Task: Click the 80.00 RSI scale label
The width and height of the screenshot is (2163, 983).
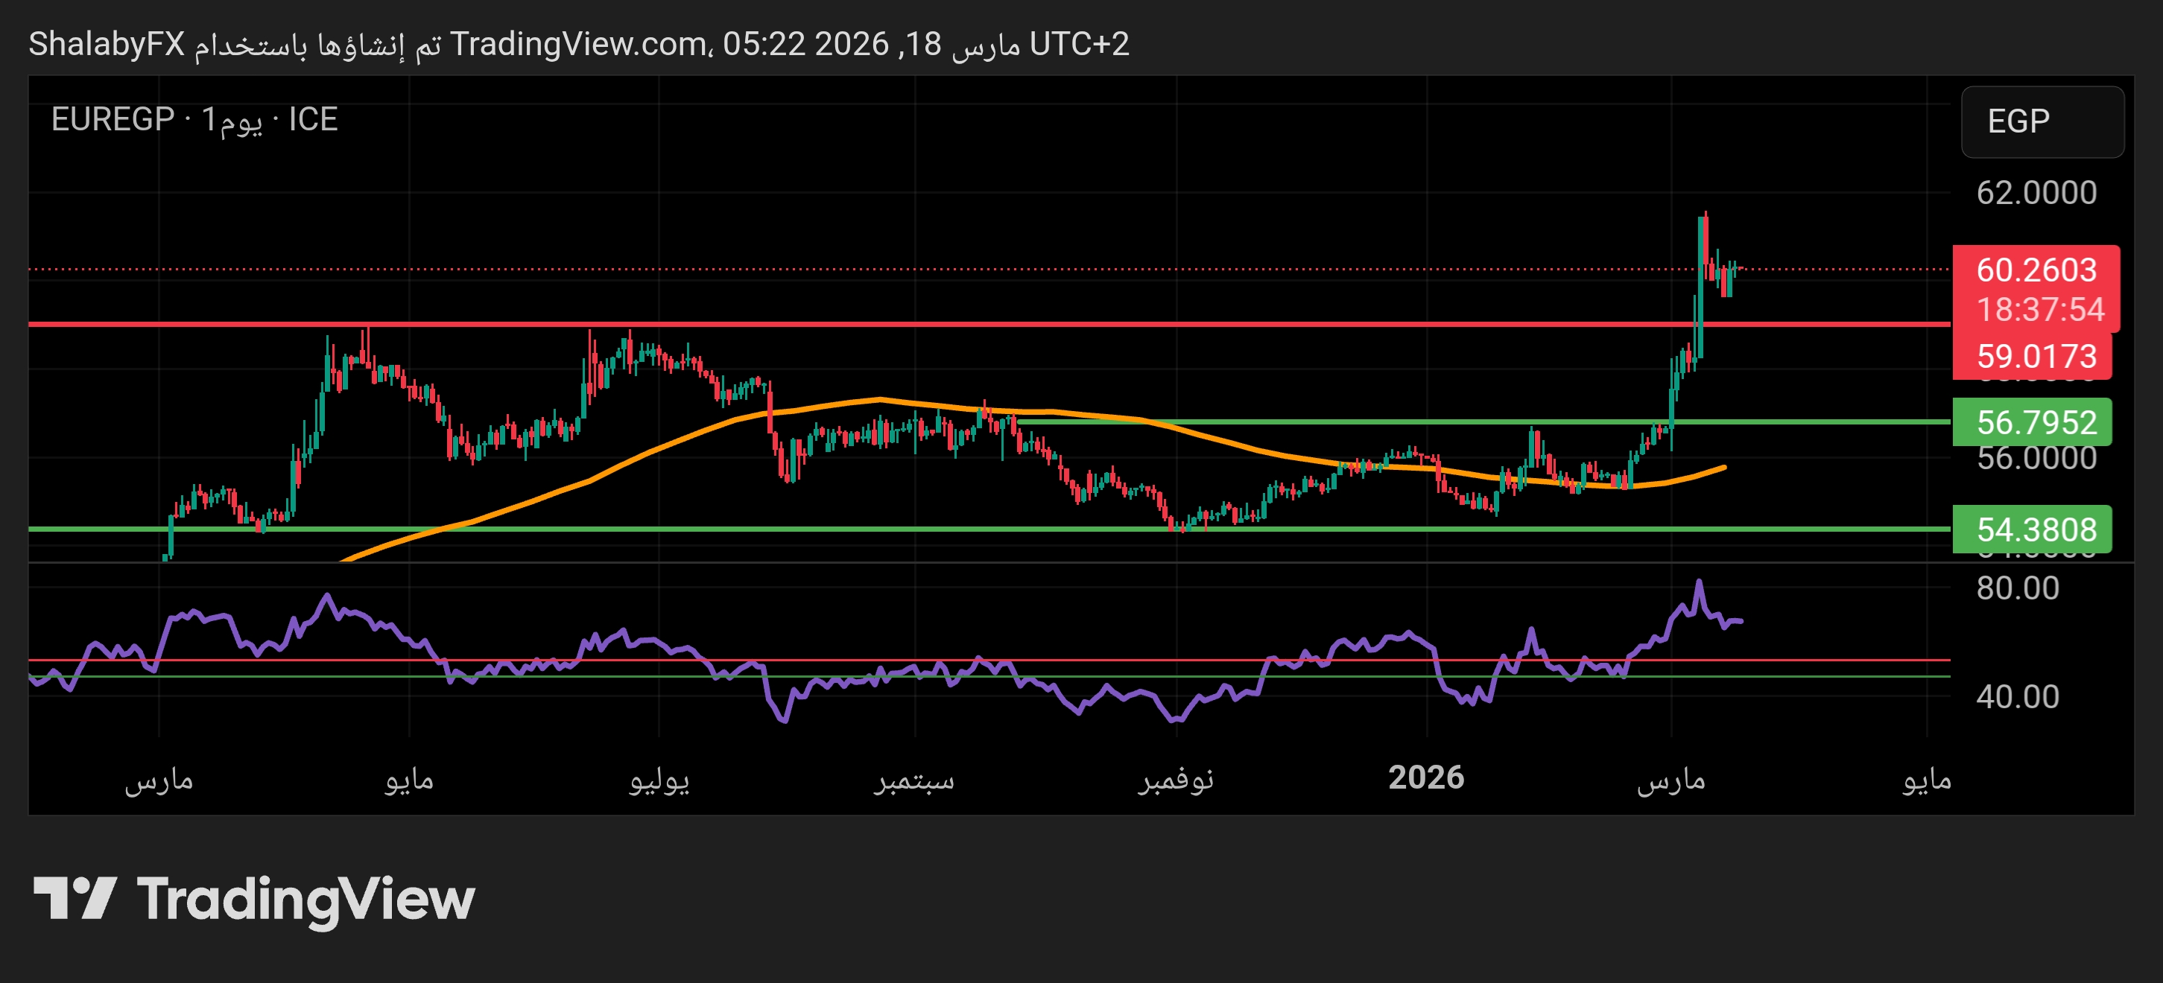Action: pyautogui.click(x=2017, y=588)
